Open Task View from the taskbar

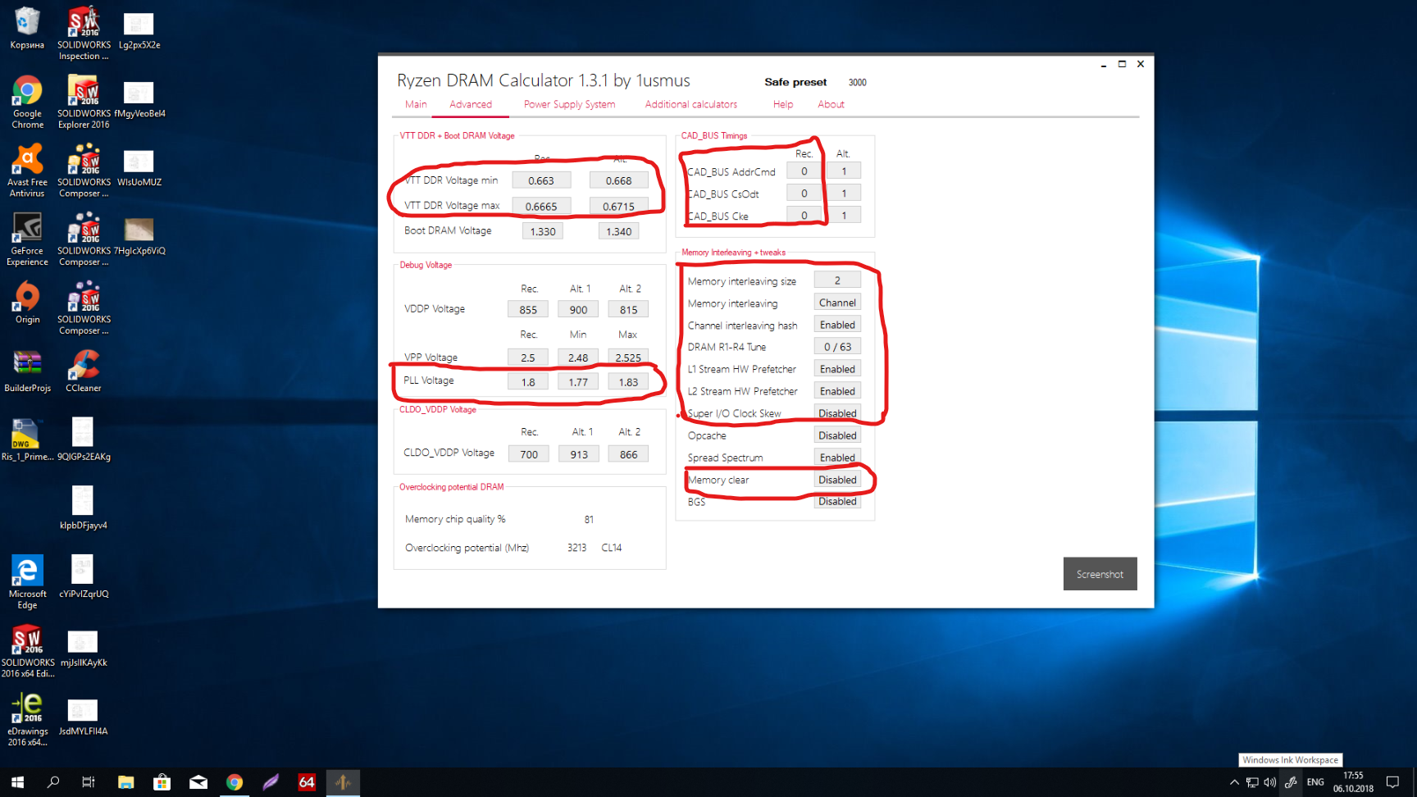coord(89,782)
